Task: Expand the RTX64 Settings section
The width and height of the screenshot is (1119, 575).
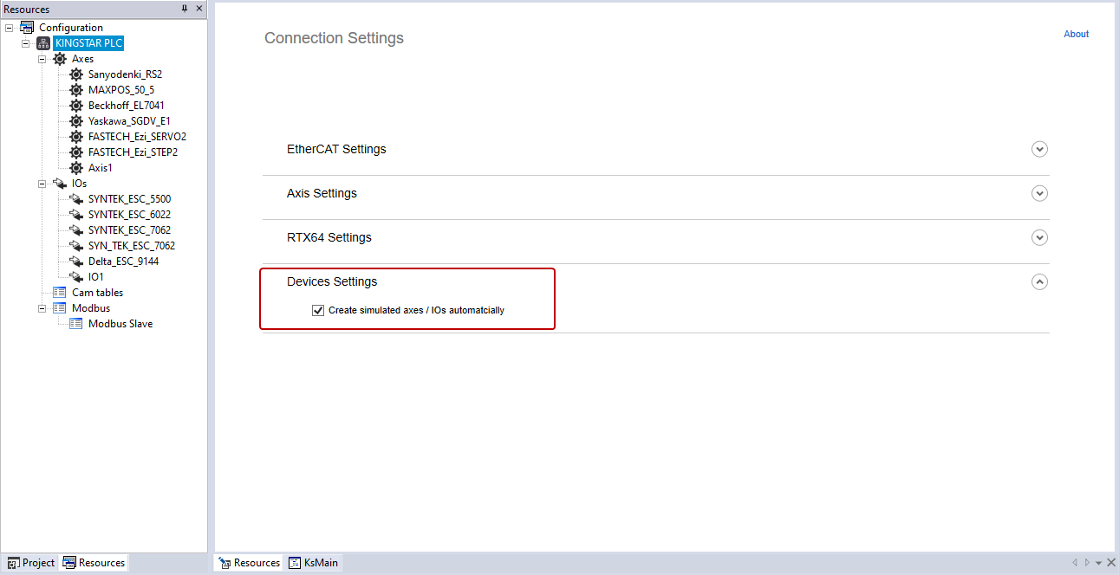Action: (x=1039, y=237)
